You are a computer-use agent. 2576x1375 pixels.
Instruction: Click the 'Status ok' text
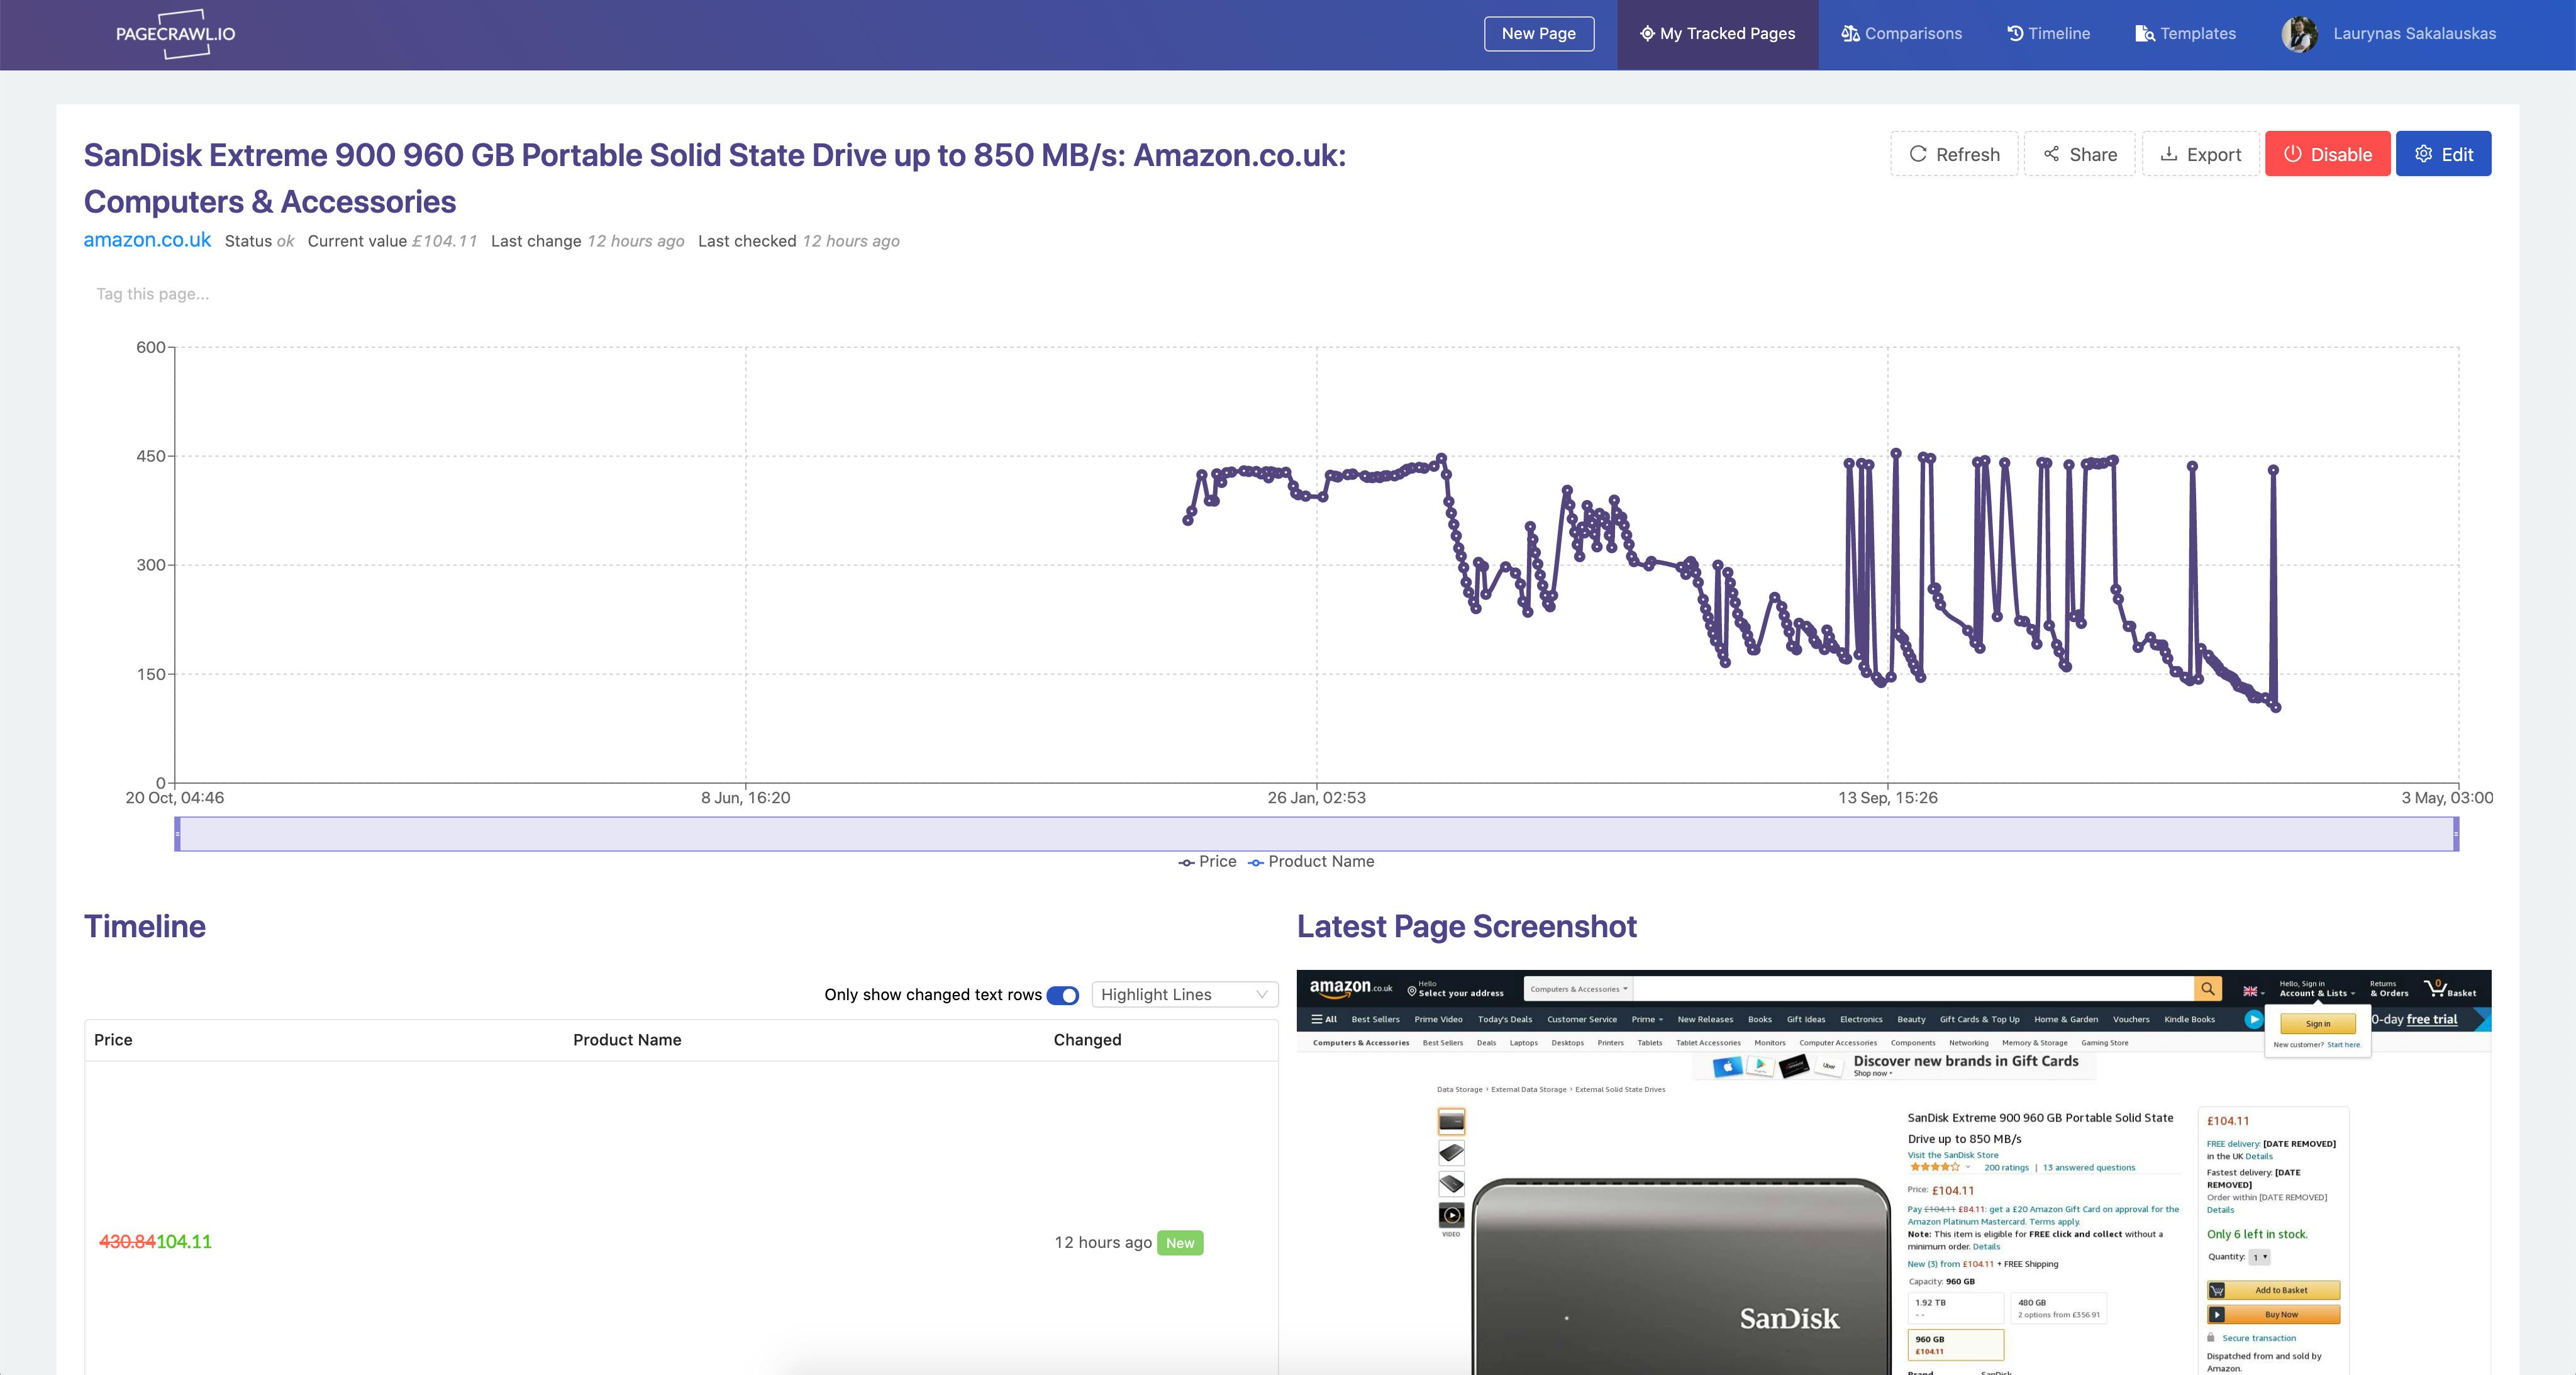(x=259, y=241)
